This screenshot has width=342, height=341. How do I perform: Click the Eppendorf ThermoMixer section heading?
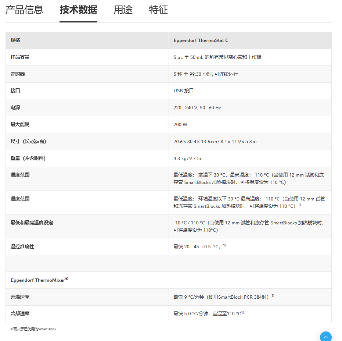[x=39, y=280]
